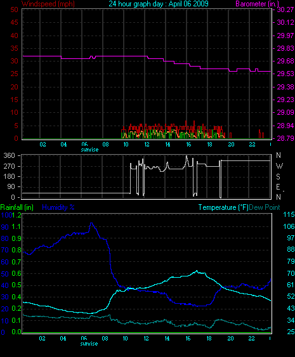295x357 pixels.
Task: Click barometer scale value 28.94
Action: pos(285,126)
